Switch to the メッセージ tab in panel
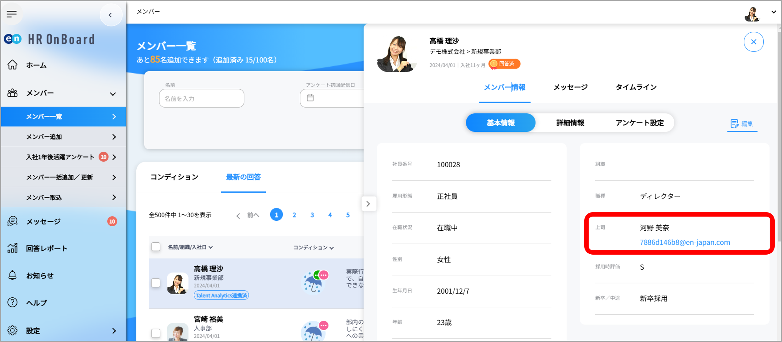The height and width of the screenshot is (342, 782). click(x=571, y=87)
